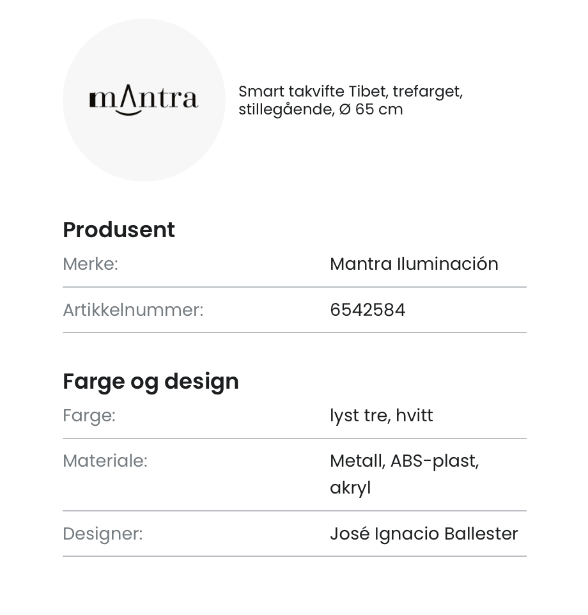The height and width of the screenshot is (615, 588).
Task: Click 'Ø 65 cm' in the product title
Action: [371, 109]
